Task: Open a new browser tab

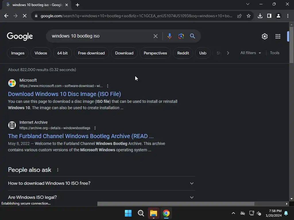Action: pyautogui.click(x=78, y=5)
